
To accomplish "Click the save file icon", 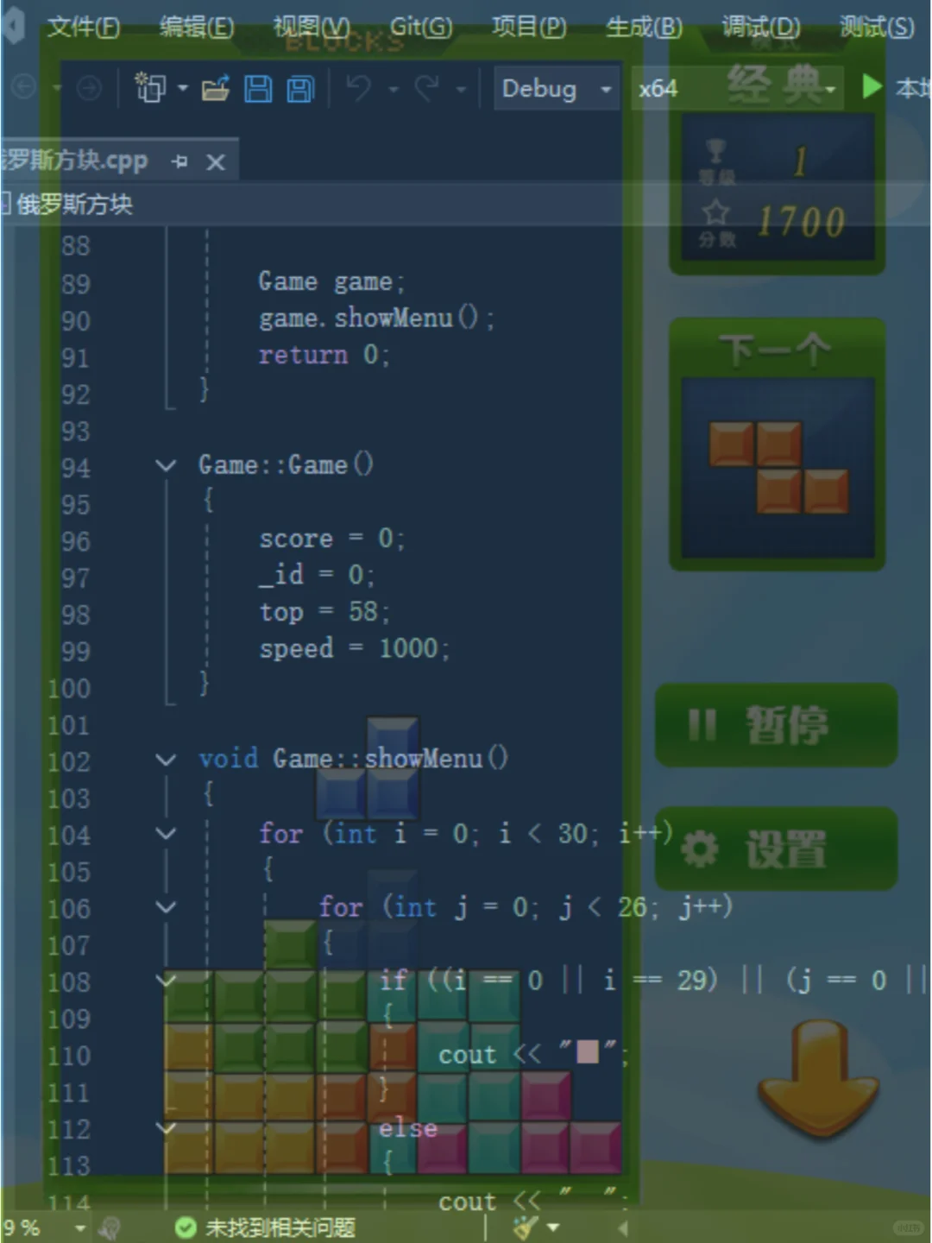I will pos(258,89).
